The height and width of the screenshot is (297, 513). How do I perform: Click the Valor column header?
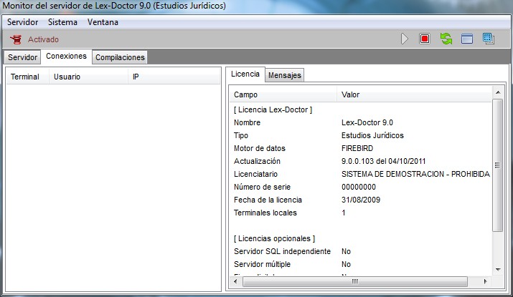pyautogui.click(x=414, y=95)
